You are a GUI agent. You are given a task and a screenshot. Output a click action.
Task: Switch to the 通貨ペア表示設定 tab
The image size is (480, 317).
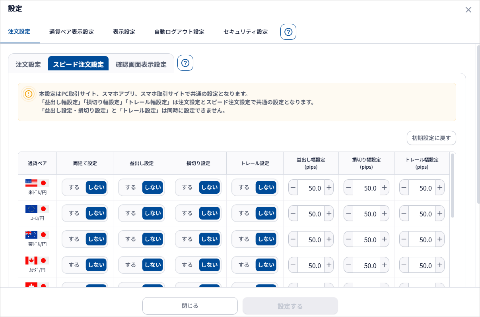coord(72,32)
